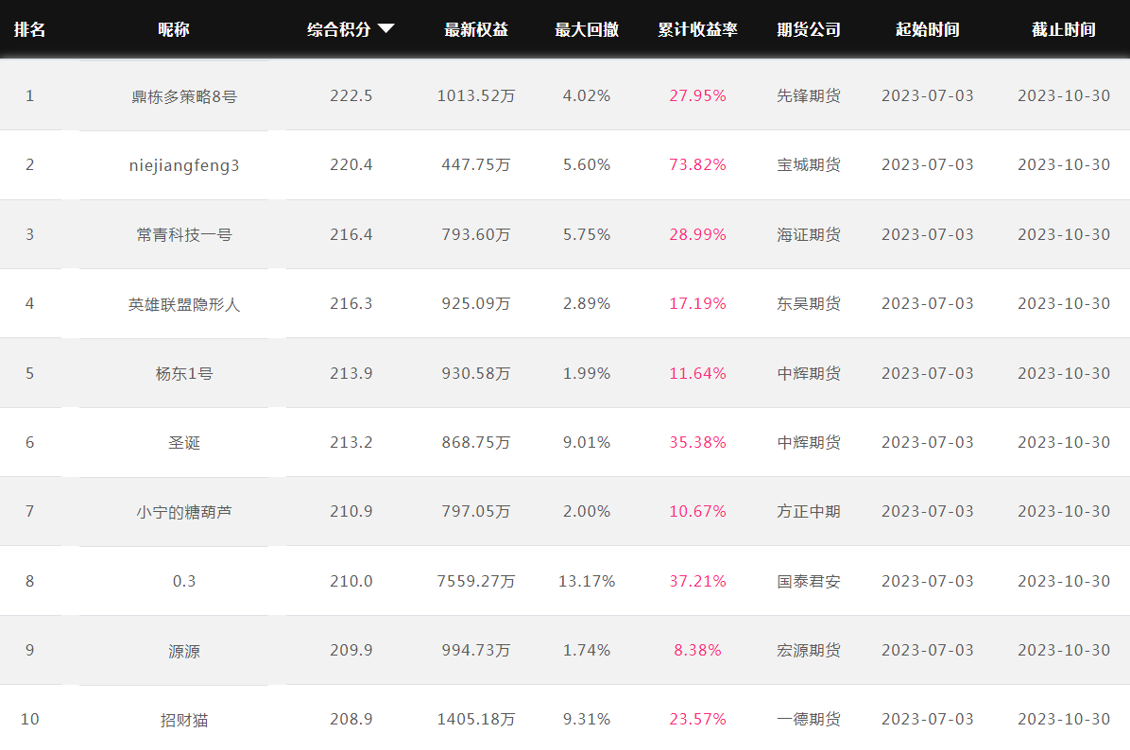Click the return rate 27.95%
This screenshot has height=750, width=1130.
click(x=697, y=95)
